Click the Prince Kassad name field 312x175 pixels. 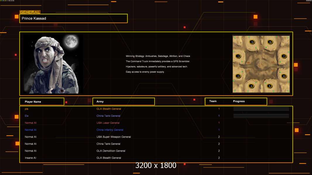[73, 18]
